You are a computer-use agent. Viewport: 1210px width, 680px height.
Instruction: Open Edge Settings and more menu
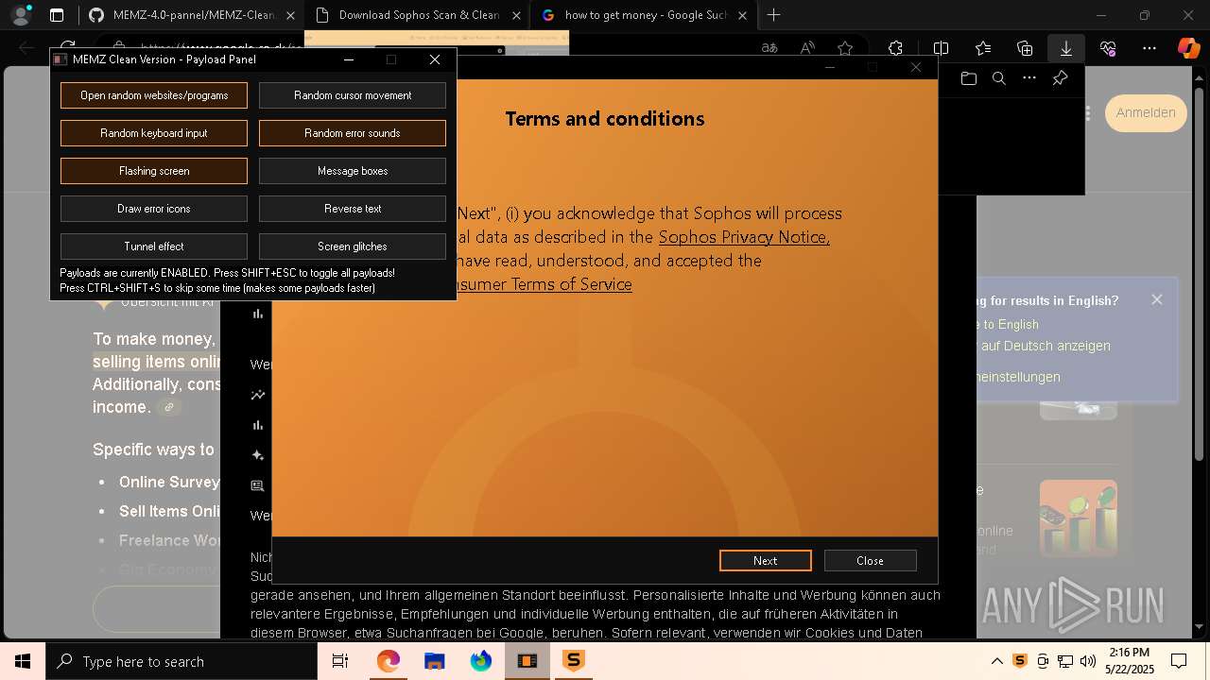coord(1149,48)
